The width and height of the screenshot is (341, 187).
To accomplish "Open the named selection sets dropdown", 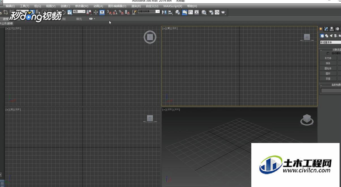I will pyautogui.click(x=149, y=12).
